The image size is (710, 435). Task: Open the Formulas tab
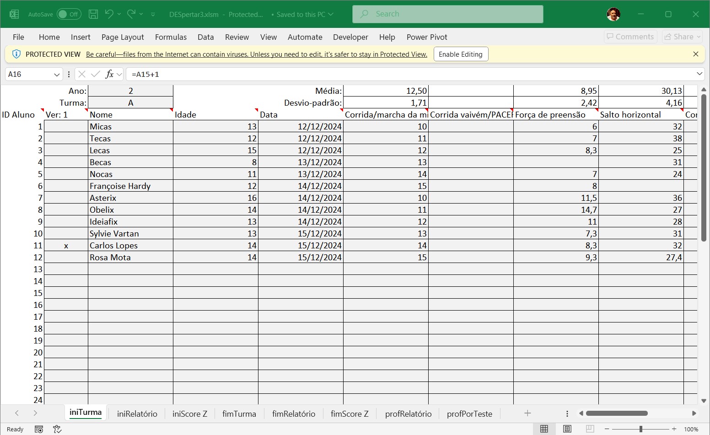[x=171, y=37]
